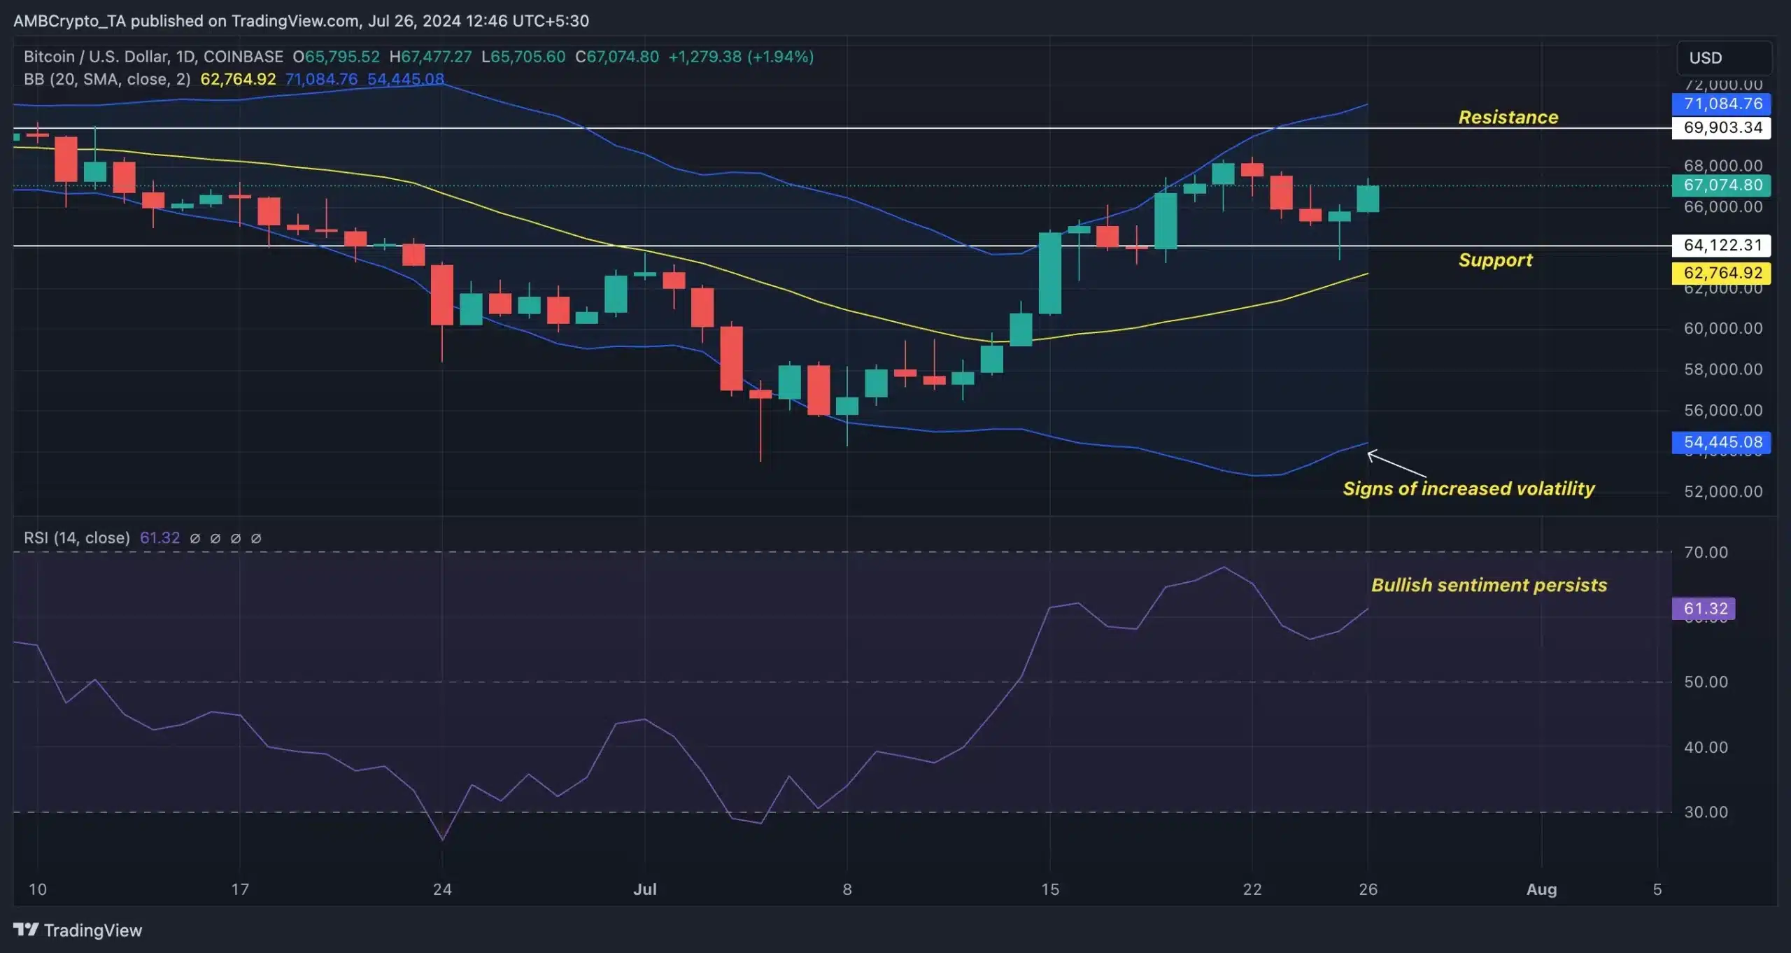Click the 'Signs of increased volatility' annotation
The width and height of the screenshot is (1791, 953).
coord(1469,488)
